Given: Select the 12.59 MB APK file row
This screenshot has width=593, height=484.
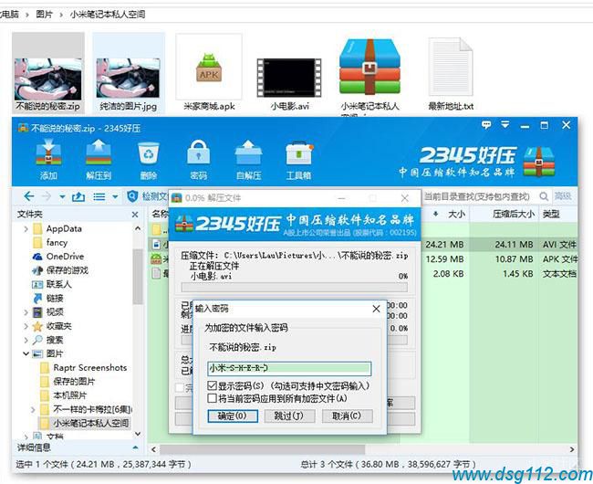Looking at the screenshot, I should click(363, 259).
